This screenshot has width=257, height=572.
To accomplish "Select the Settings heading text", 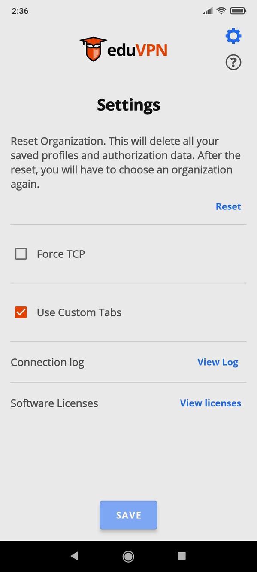I will point(128,104).
